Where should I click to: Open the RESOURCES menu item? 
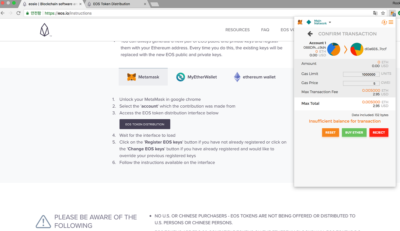pos(237,30)
